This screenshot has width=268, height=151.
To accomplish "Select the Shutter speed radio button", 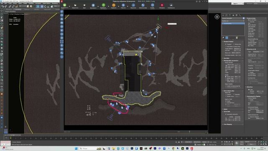I will pyautogui.click(x=226, y=77).
